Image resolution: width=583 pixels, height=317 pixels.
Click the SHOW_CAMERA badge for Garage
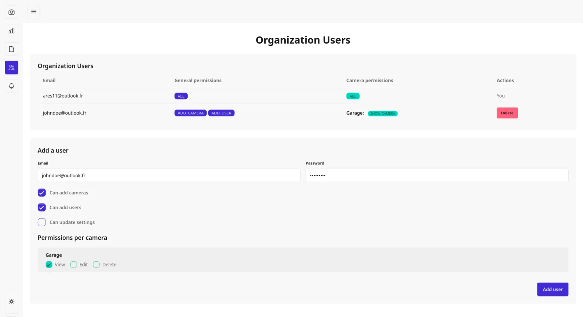click(383, 114)
